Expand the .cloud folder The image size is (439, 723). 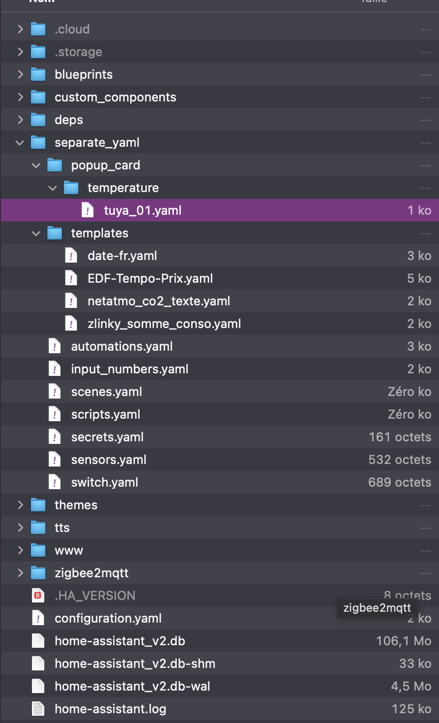click(20, 29)
